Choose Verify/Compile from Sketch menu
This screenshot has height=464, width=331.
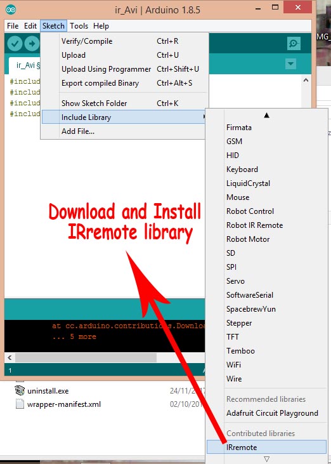click(124, 41)
